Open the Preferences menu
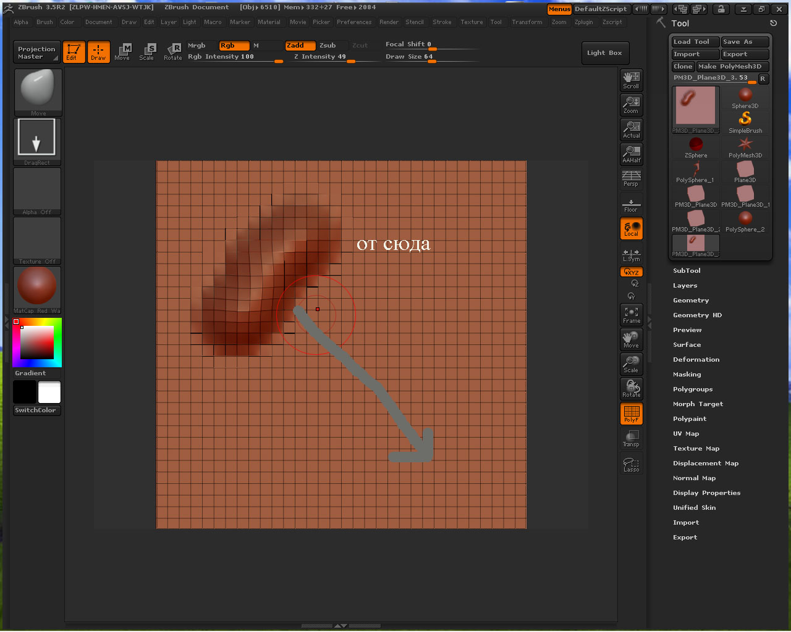The width and height of the screenshot is (791, 632). coord(354,22)
